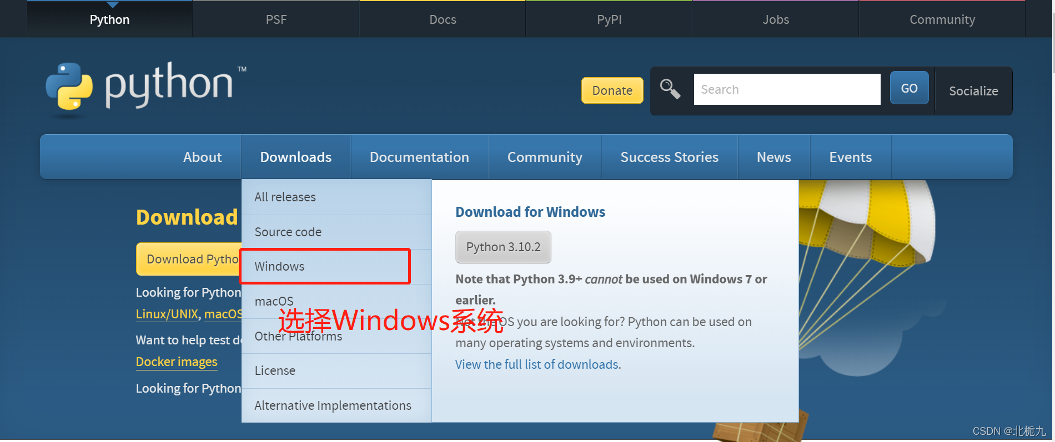Click the yellow Download Python button
The image size is (1055, 442).
coord(189,259)
